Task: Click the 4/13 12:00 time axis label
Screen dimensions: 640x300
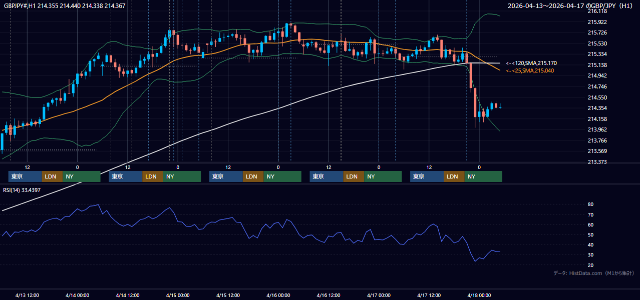Action: pos(27,295)
